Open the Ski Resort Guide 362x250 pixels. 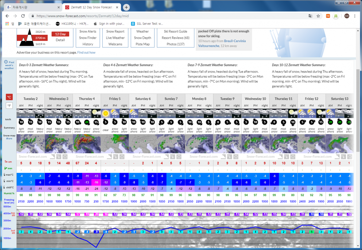point(175,31)
